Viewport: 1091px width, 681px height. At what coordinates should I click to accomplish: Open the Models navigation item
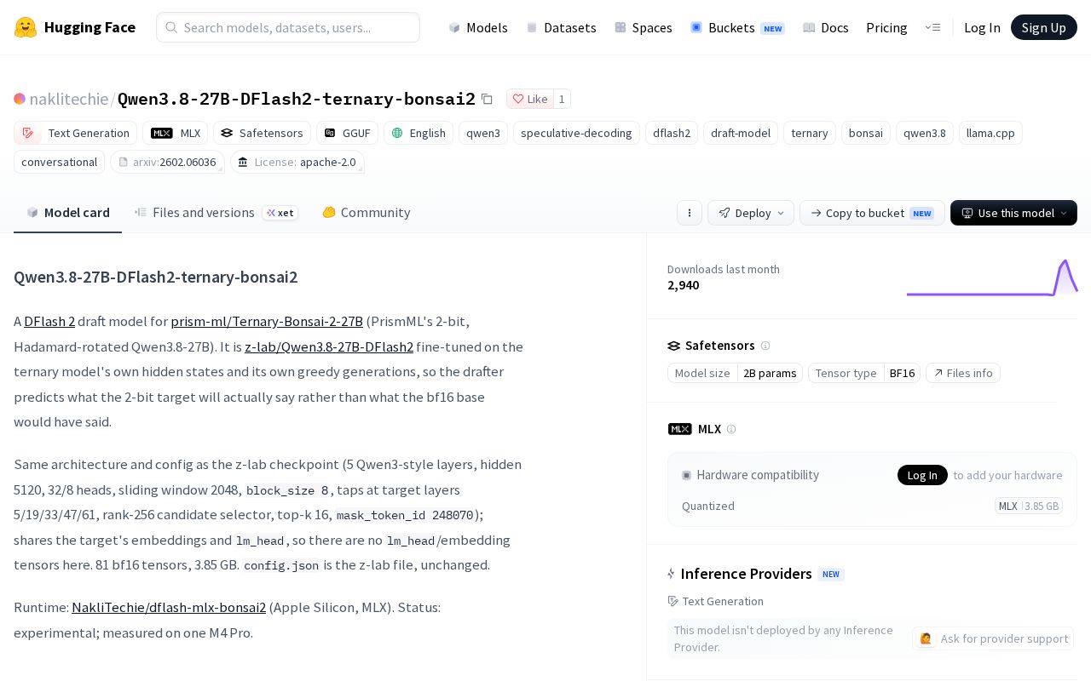(478, 27)
